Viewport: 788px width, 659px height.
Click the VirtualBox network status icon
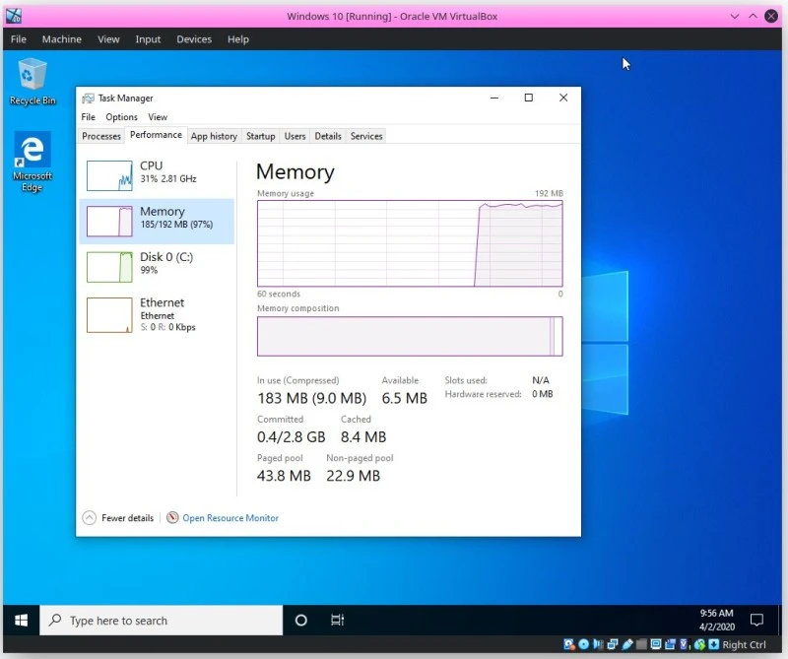click(x=612, y=644)
